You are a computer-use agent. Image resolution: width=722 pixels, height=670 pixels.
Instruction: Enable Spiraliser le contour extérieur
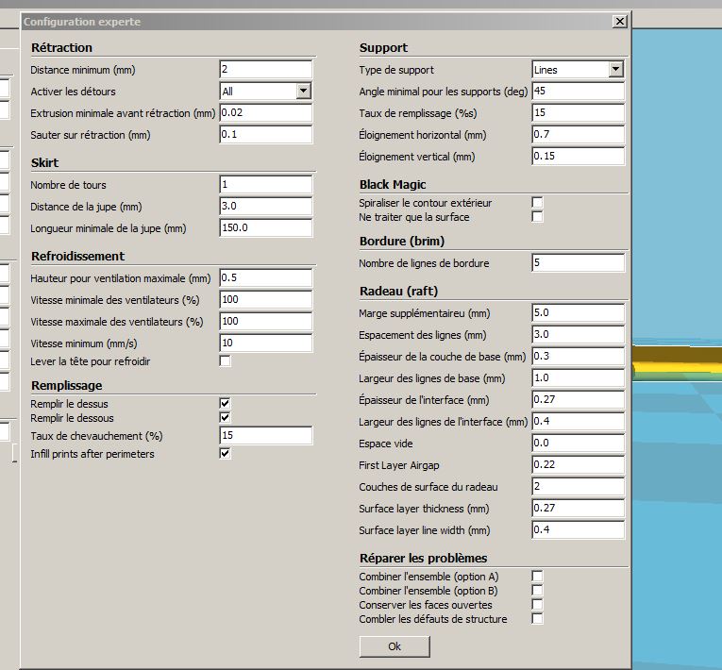(x=537, y=203)
